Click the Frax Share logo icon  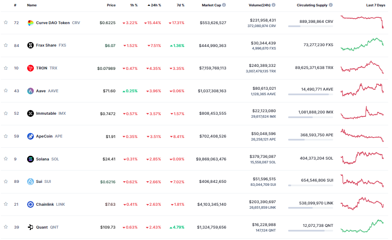pos(30,45)
